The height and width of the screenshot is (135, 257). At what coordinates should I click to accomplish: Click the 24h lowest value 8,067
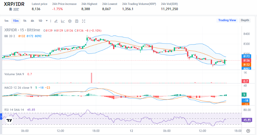pyautogui.click(x=107, y=9)
